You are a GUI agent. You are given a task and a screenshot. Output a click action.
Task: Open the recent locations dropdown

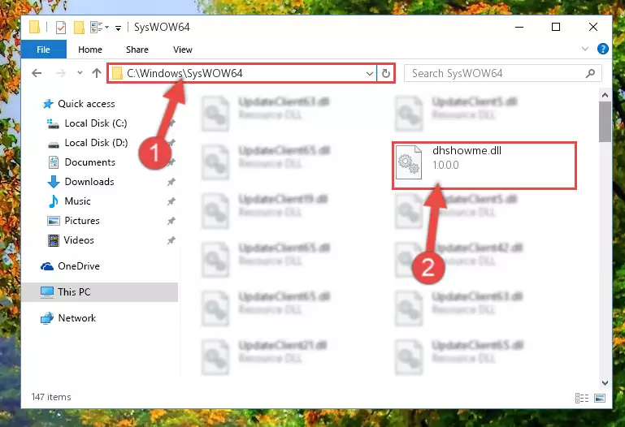80,73
